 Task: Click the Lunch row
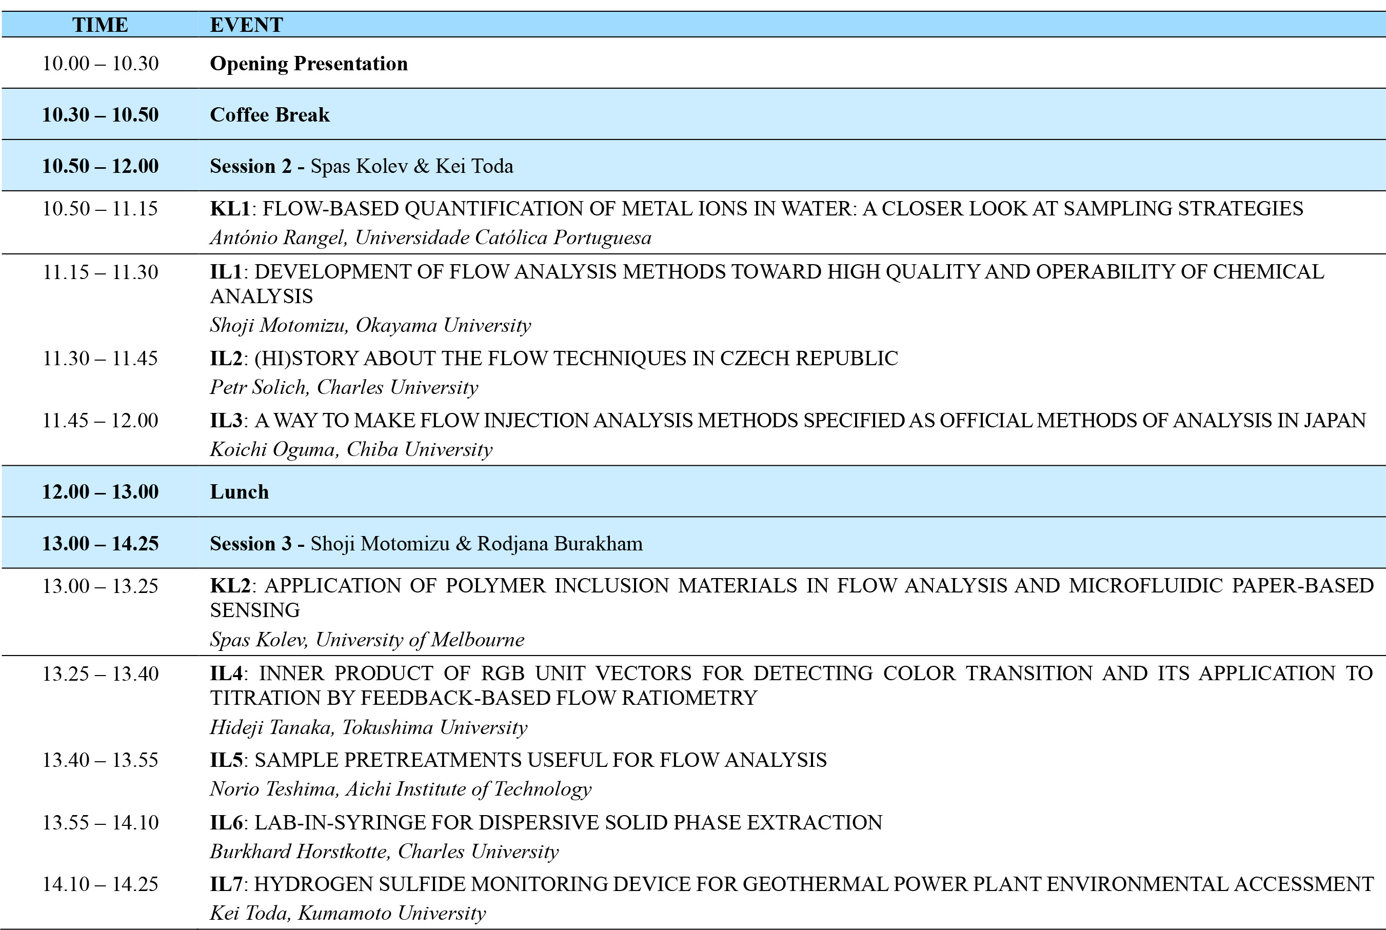click(239, 492)
